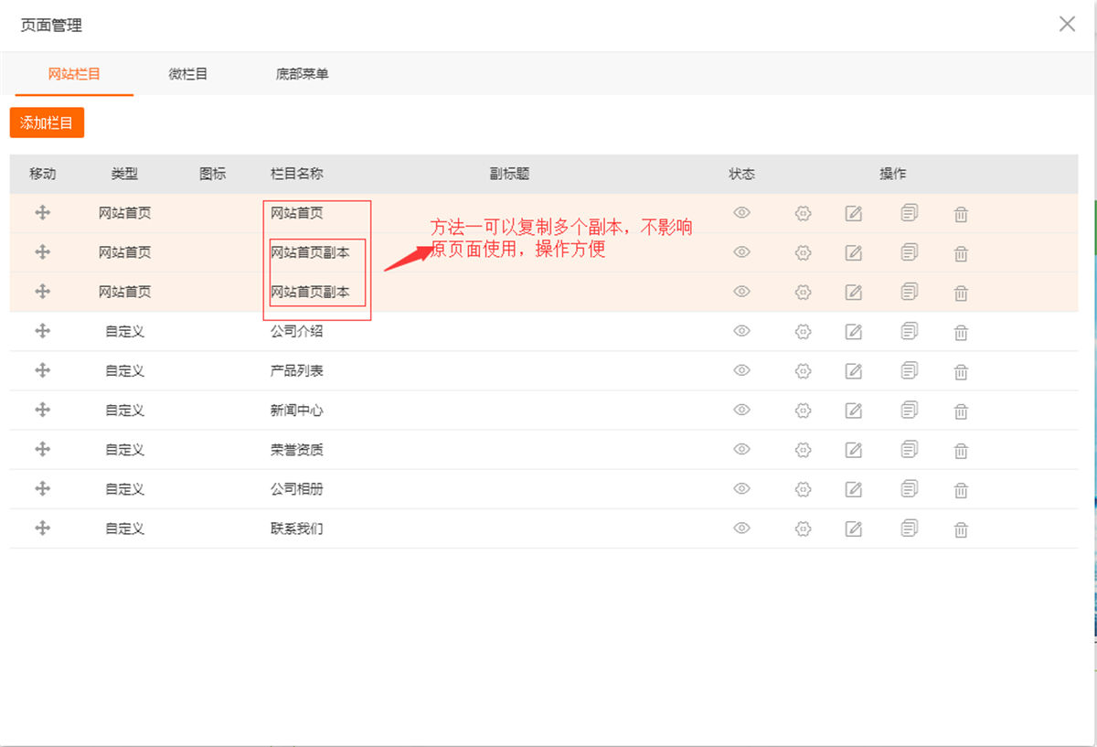1097x747 pixels.
Task: Click edit pencil icon for 公司相册
Action: (x=853, y=489)
